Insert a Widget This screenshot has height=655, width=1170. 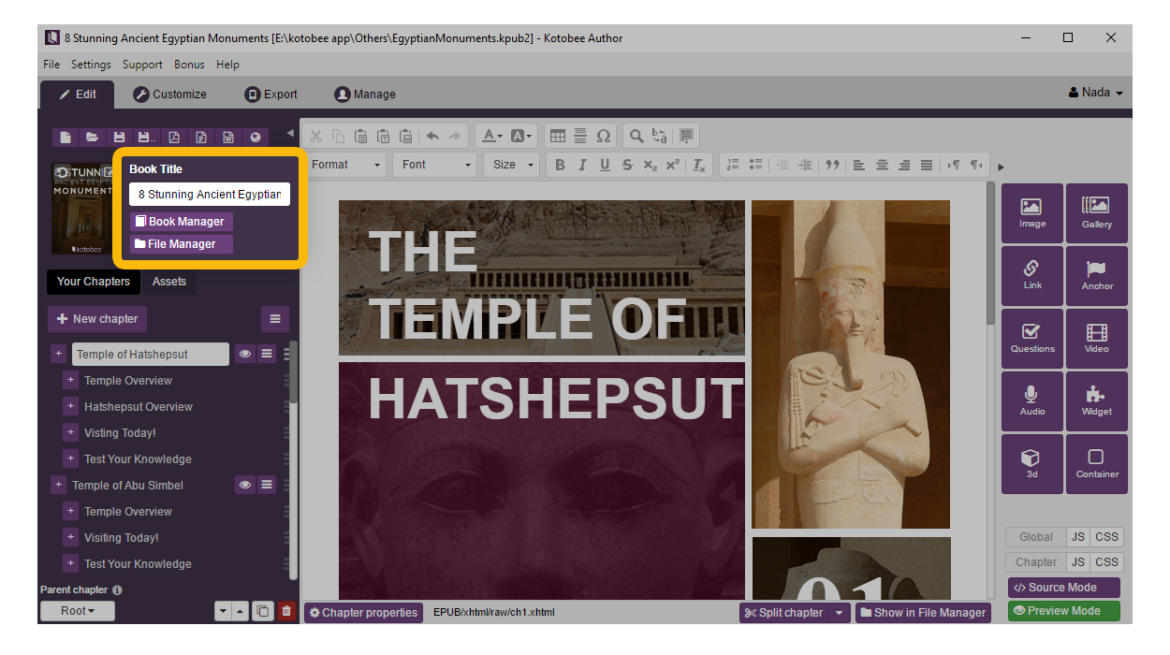(x=1097, y=400)
